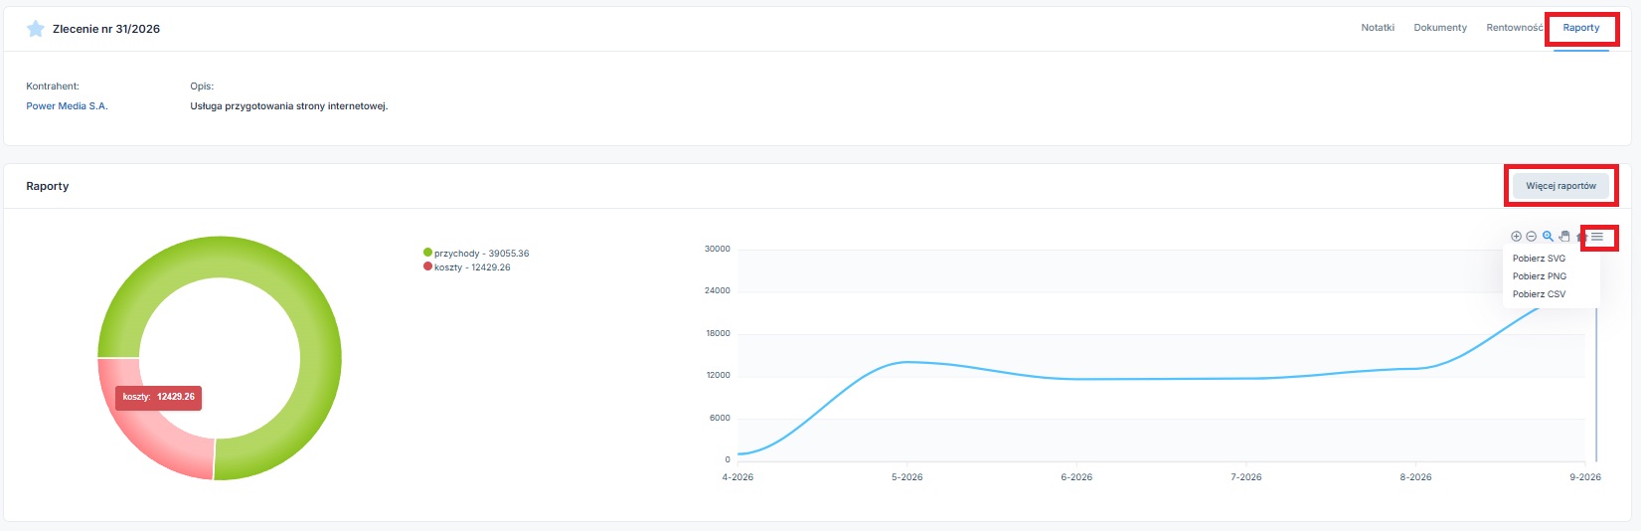
Task: Choose Pobierz PNG from the chart menu
Action: point(1540,276)
